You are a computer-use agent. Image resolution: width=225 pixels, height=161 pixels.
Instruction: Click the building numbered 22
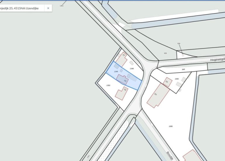click(167, 82)
